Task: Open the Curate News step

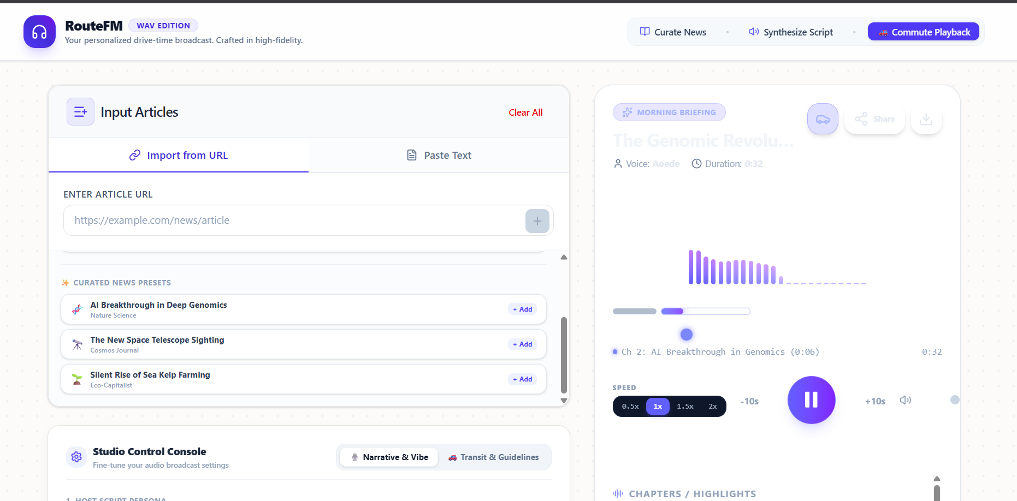Action: (673, 32)
